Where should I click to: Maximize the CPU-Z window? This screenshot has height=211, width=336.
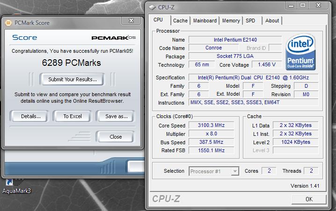(x=303, y=6)
